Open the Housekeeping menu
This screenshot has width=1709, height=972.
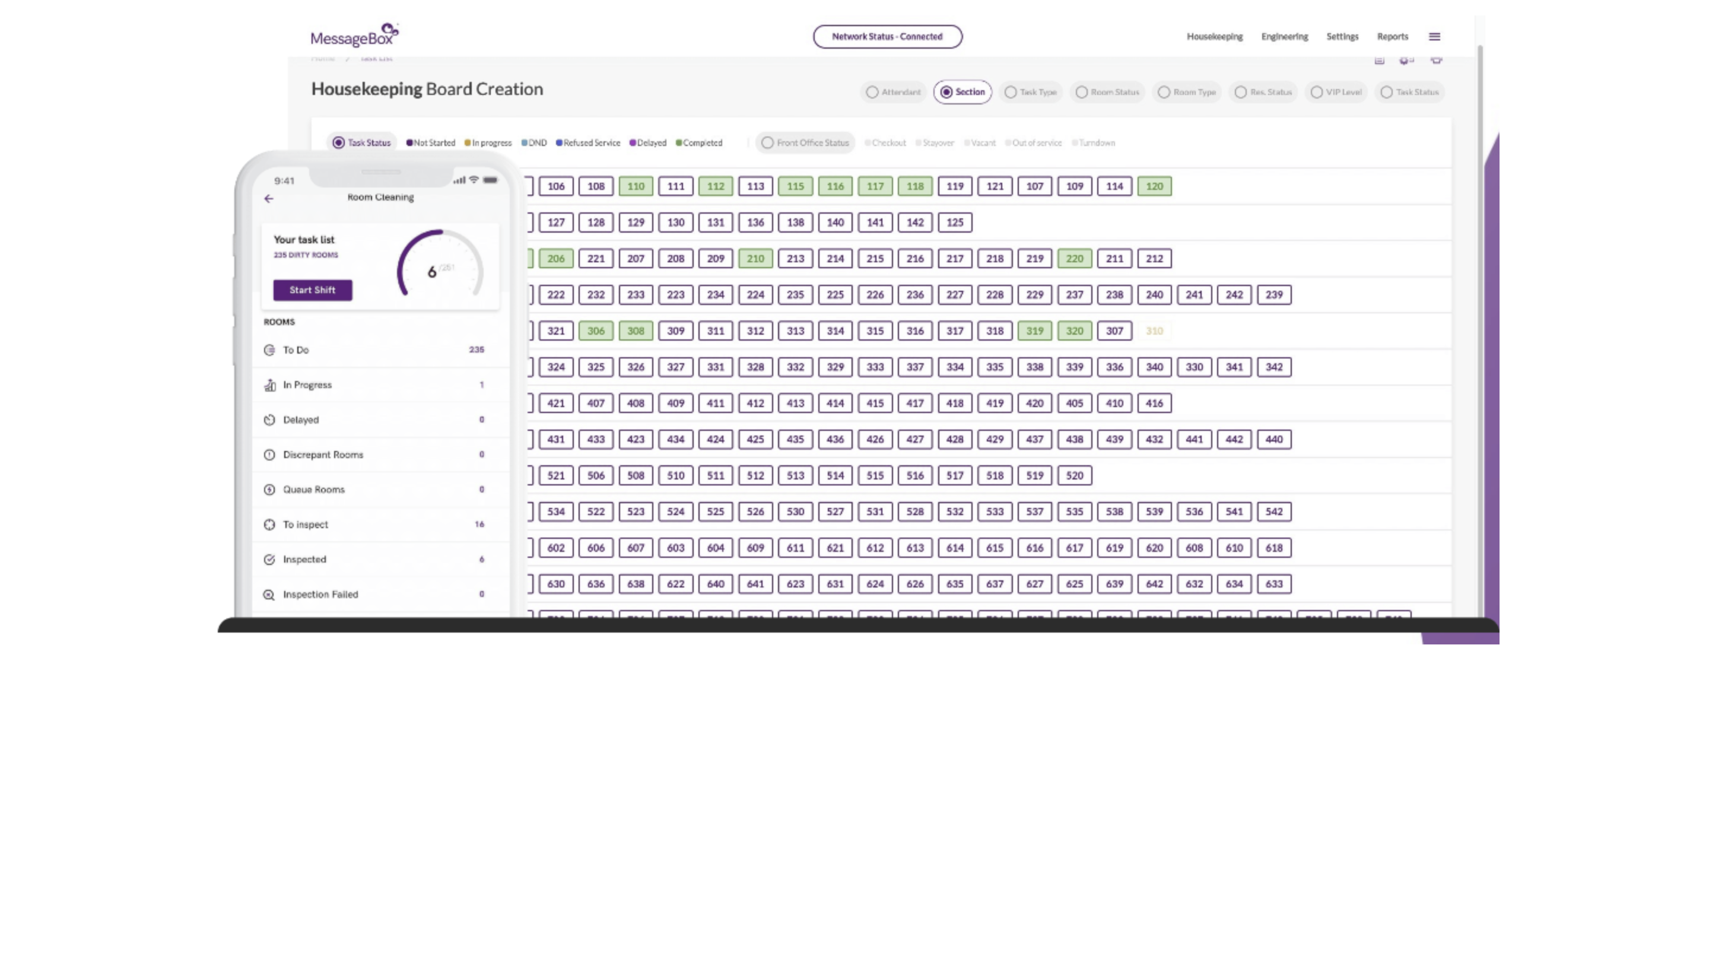(1214, 37)
